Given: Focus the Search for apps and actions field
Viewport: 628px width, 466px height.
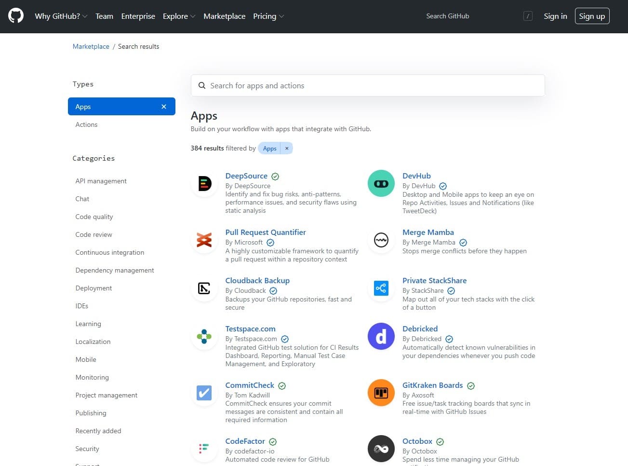Looking at the screenshot, I should (x=368, y=85).
